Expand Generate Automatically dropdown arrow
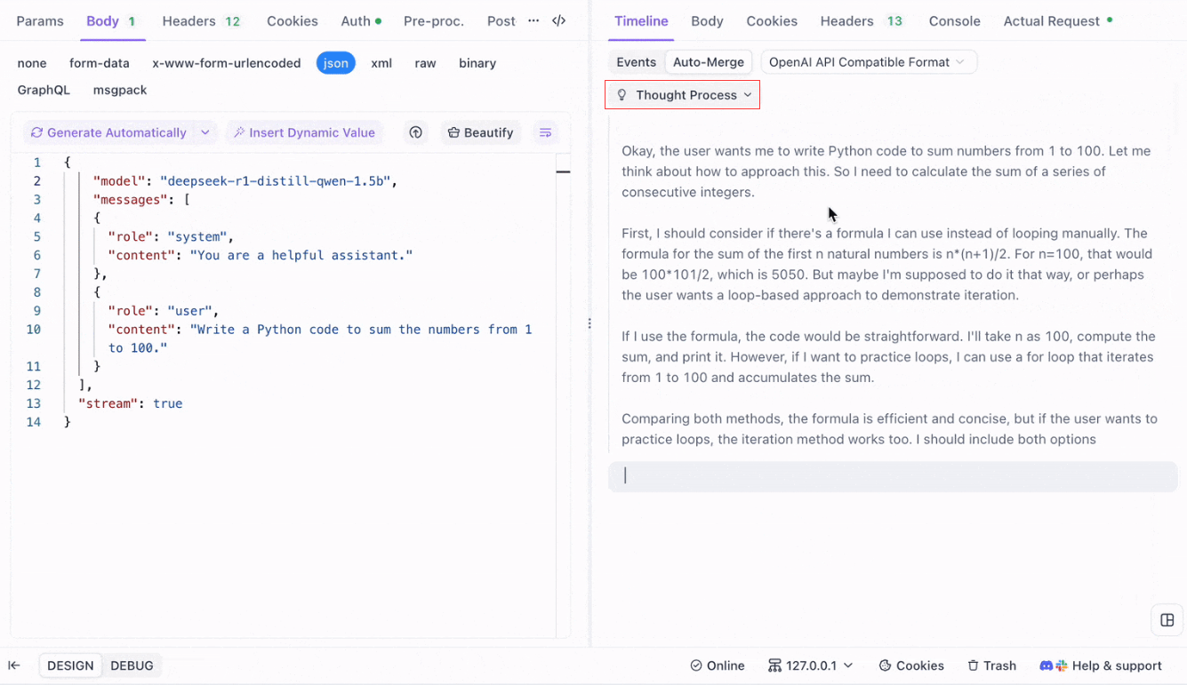 205,132
